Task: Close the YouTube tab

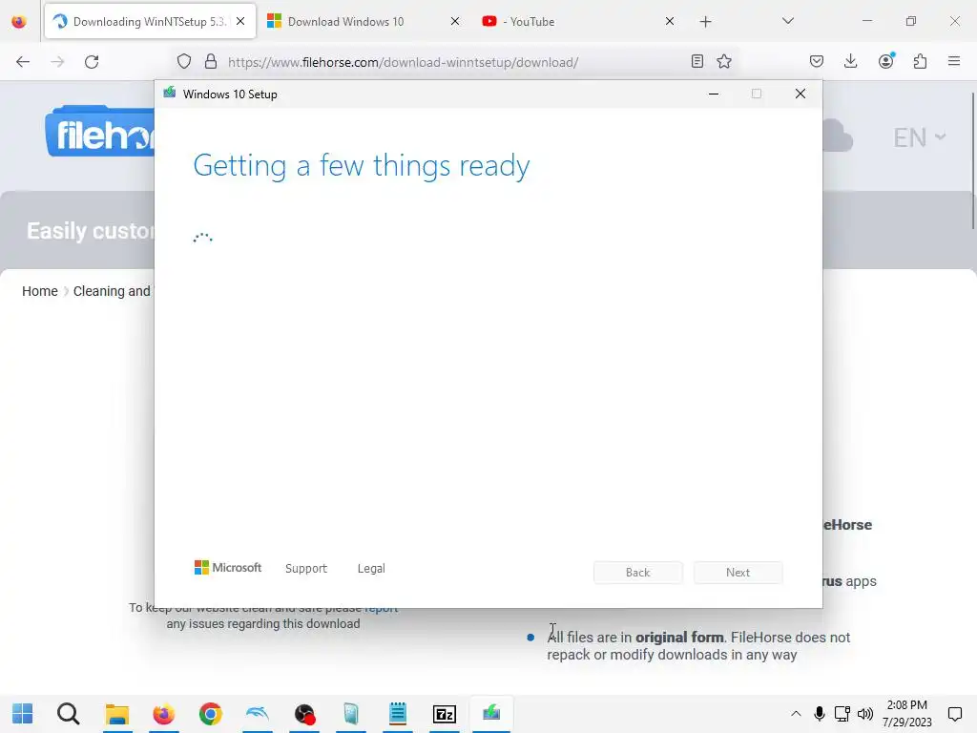Action: (x=670, y=21)
